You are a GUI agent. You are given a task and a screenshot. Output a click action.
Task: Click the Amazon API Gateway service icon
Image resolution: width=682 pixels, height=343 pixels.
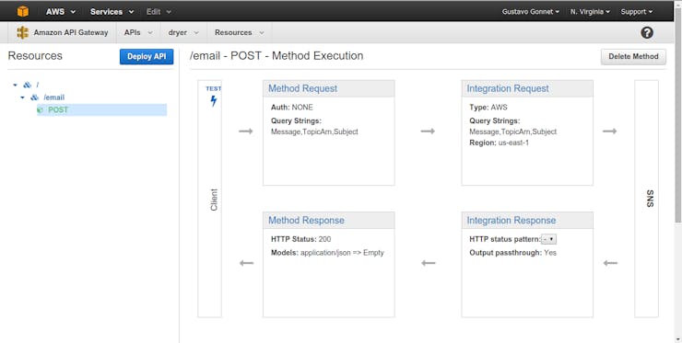(23, 32)
